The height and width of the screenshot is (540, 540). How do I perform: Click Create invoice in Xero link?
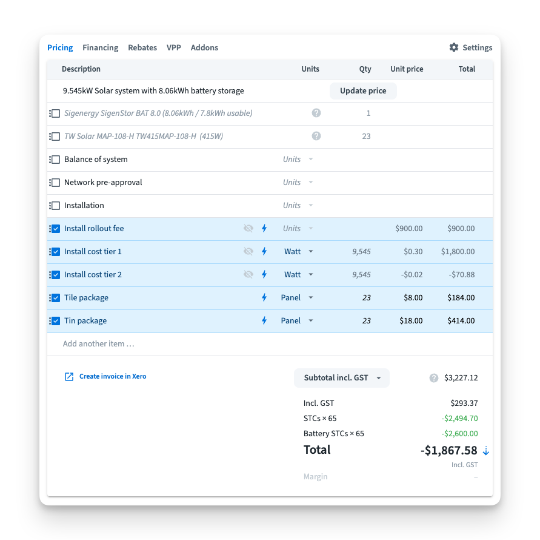(106, 376)
